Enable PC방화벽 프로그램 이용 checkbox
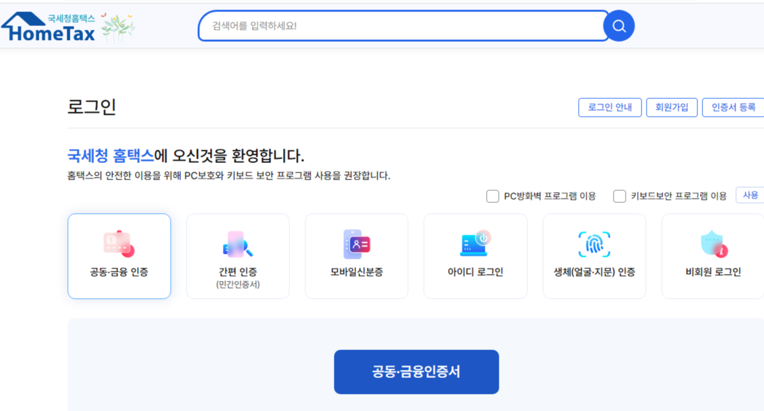This screenshot has height=411, width=764. pos(492,196)
